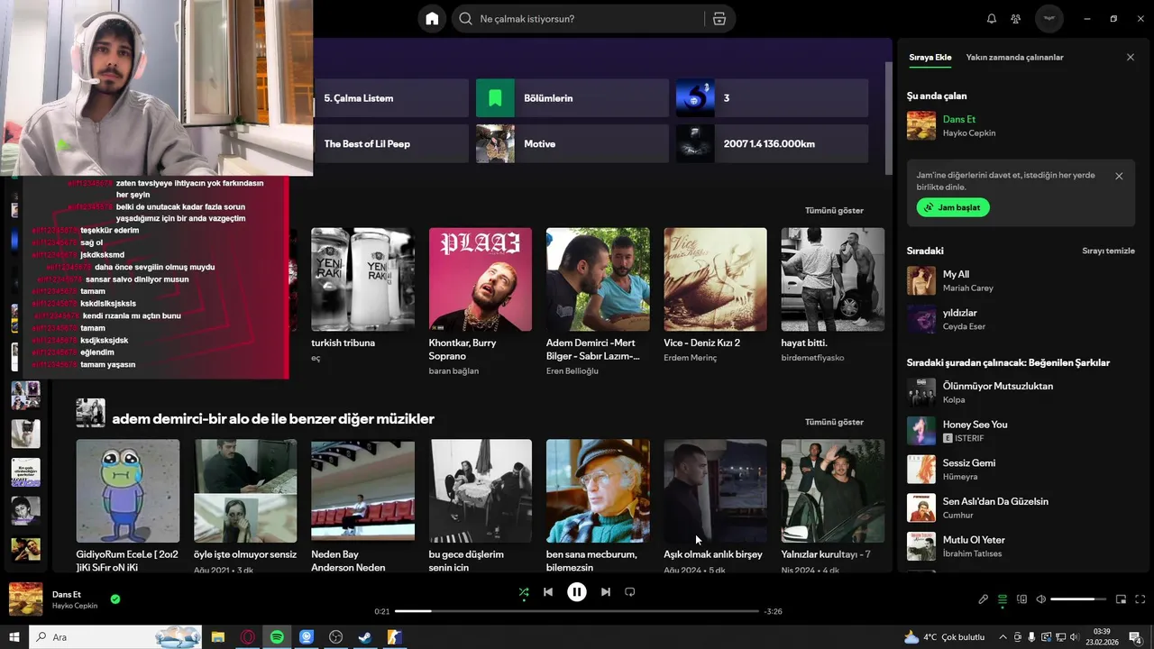Start a Jam session

tap(953, 207)
